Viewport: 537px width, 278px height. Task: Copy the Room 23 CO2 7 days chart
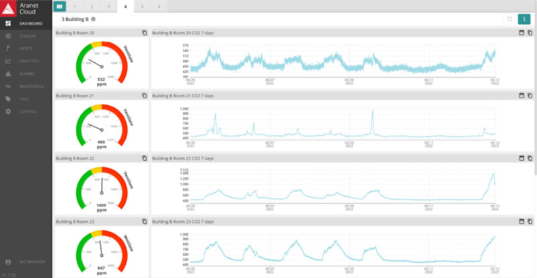click(x=530, y=222)
